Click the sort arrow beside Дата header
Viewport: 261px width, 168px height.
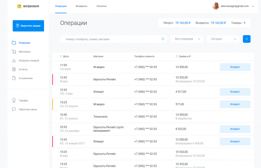tap(61, 56)
